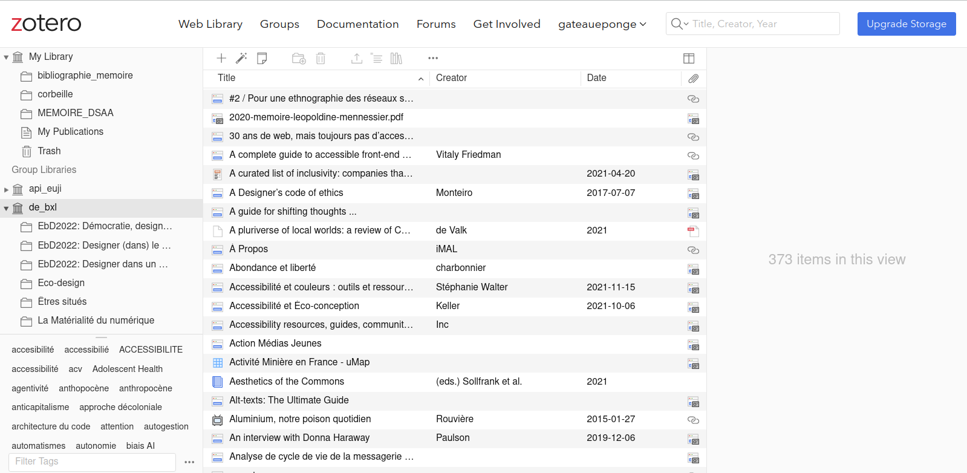
Task: Open the Add by Identifier wand tool
Action: (241, 58)
